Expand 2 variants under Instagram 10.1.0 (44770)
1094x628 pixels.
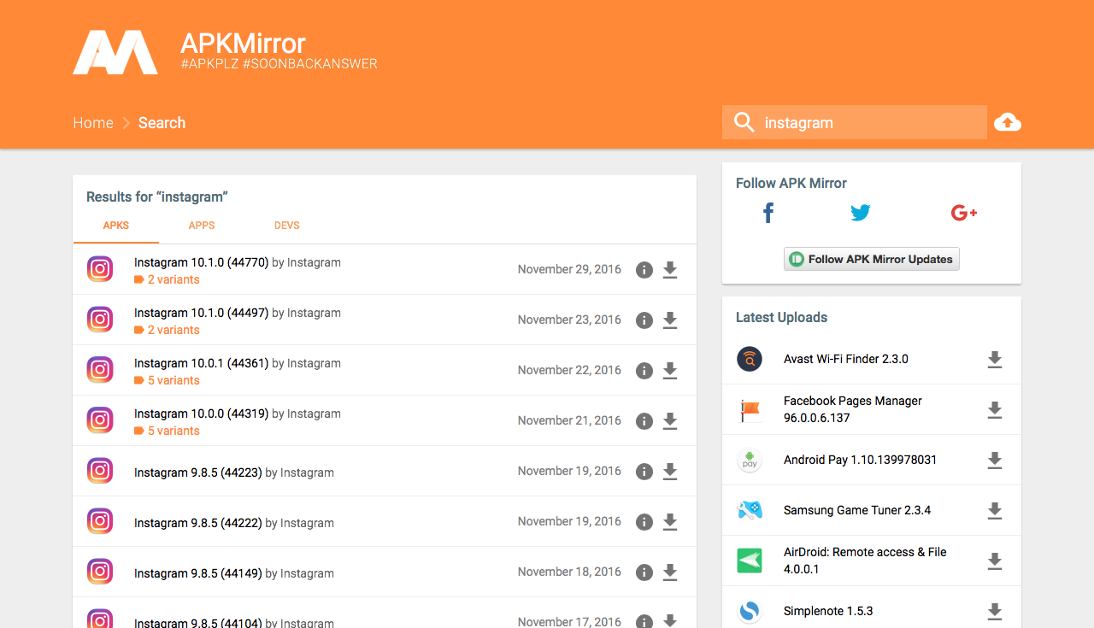pos(174,279)
